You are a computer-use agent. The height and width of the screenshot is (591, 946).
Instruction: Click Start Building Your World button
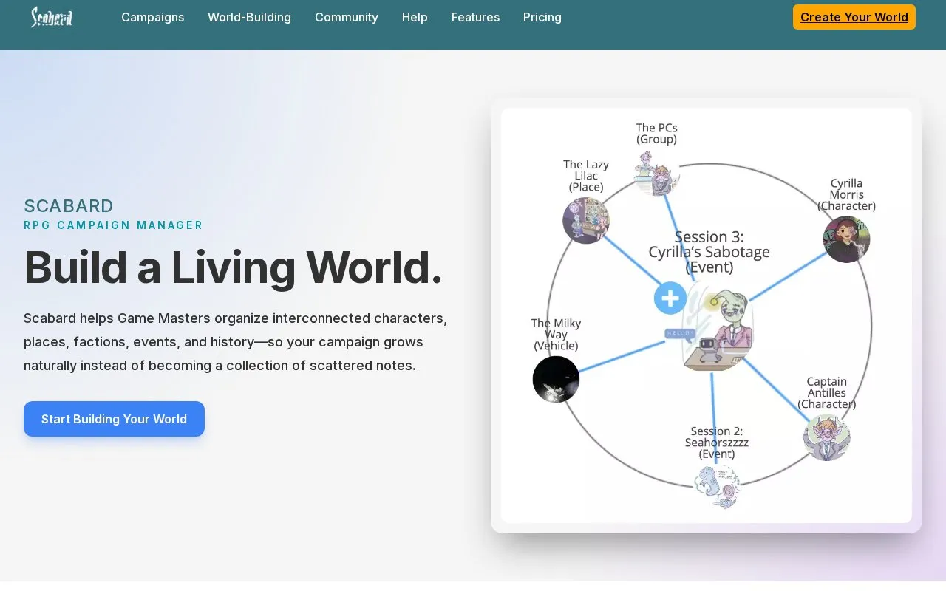114,419
